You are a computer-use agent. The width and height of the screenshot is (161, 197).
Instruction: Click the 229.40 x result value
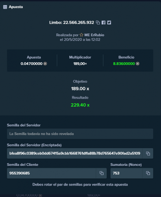[x=80, y=105]
